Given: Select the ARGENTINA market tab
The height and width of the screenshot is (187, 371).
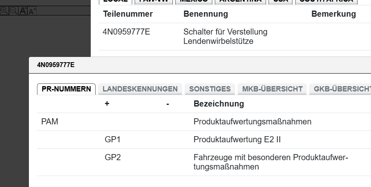Looking at the screenshot, I should (240, 1).
